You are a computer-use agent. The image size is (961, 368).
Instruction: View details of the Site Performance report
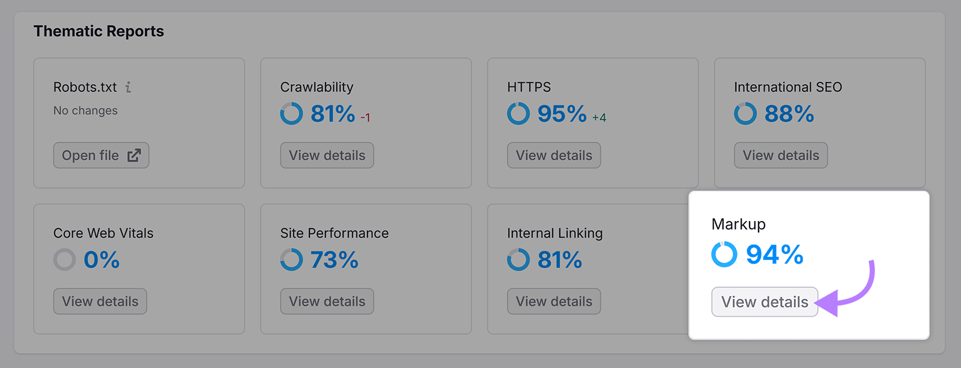point(327,301)
